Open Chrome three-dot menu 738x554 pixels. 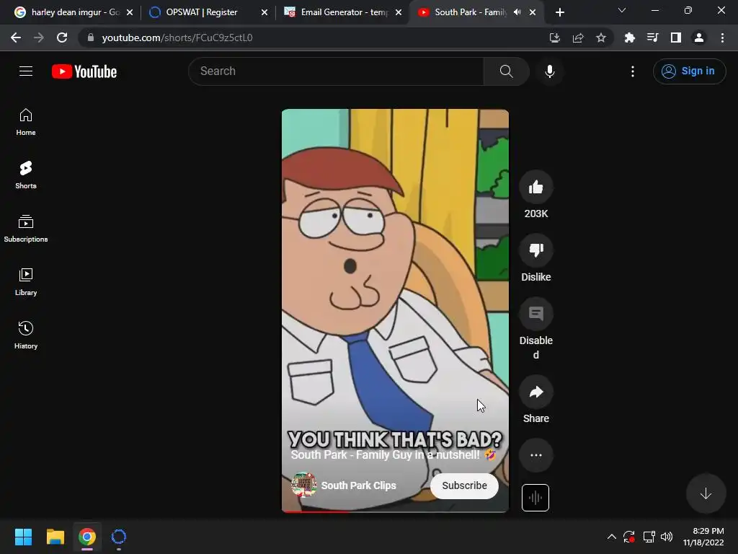tap(722, 38)
